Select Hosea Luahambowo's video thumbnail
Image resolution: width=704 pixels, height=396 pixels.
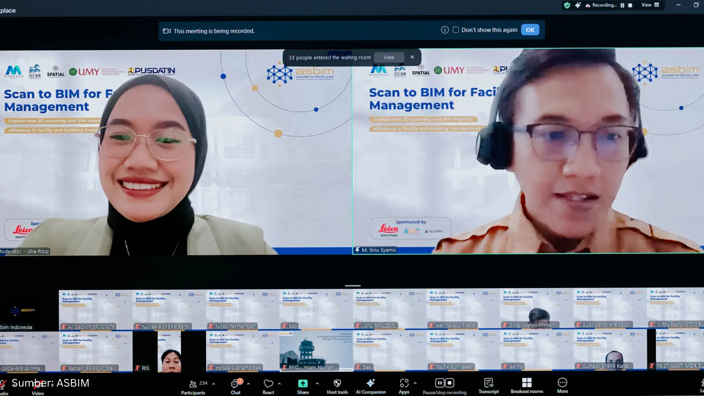coord(243,350)
